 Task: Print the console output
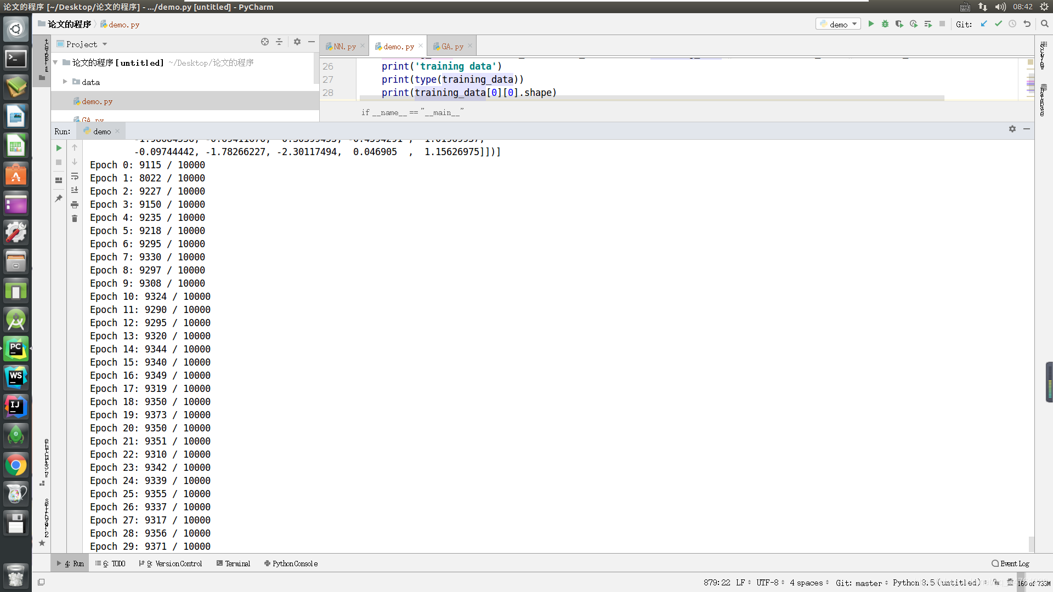tap(75, 204)
